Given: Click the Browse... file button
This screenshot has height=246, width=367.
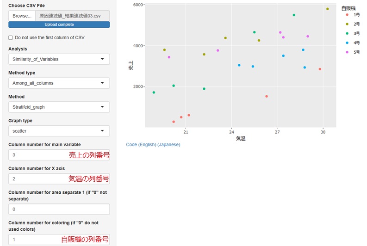Looking at the screenshot, I should point(22,16).
